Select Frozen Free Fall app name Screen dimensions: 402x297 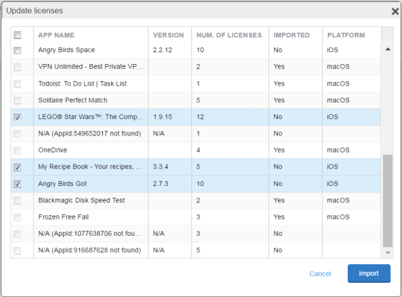tap(64, 217)
